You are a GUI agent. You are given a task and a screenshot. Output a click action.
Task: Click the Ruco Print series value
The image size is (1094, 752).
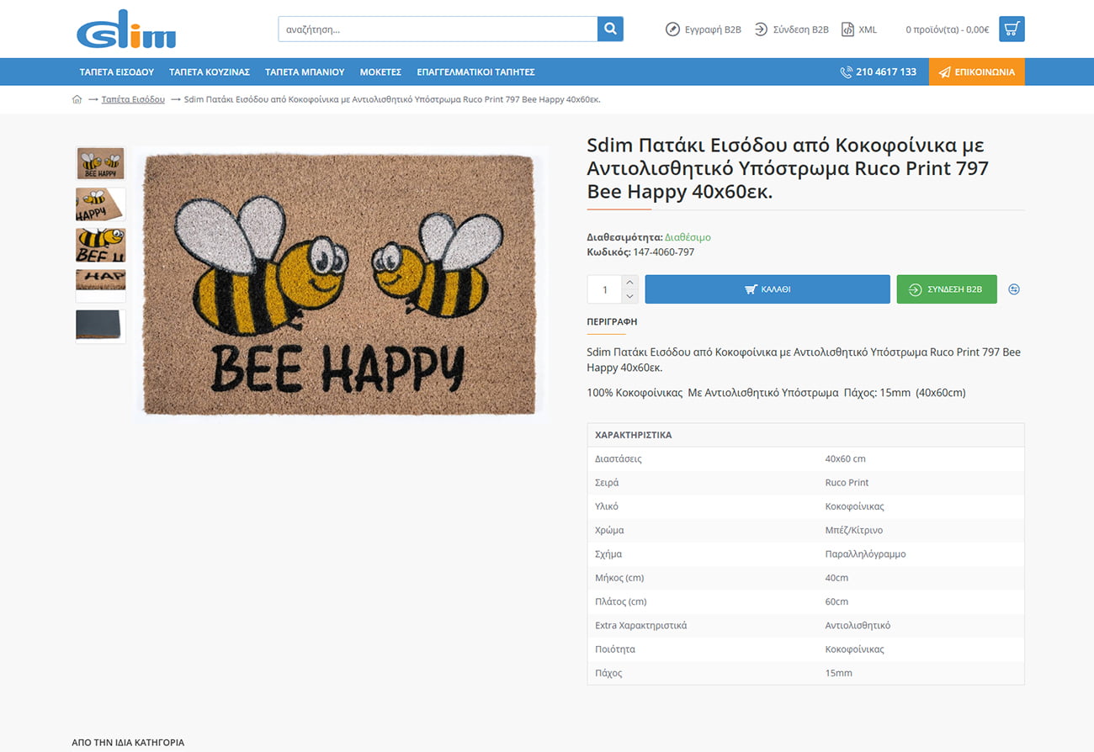pyautogui.click(x=847, y=483)
